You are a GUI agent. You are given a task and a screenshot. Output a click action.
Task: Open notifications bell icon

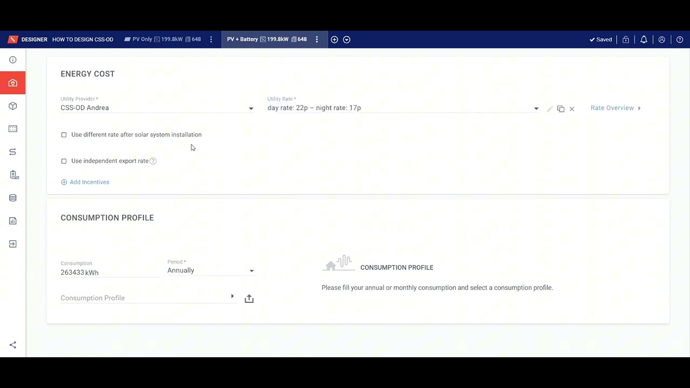click(x=644, y=39)
